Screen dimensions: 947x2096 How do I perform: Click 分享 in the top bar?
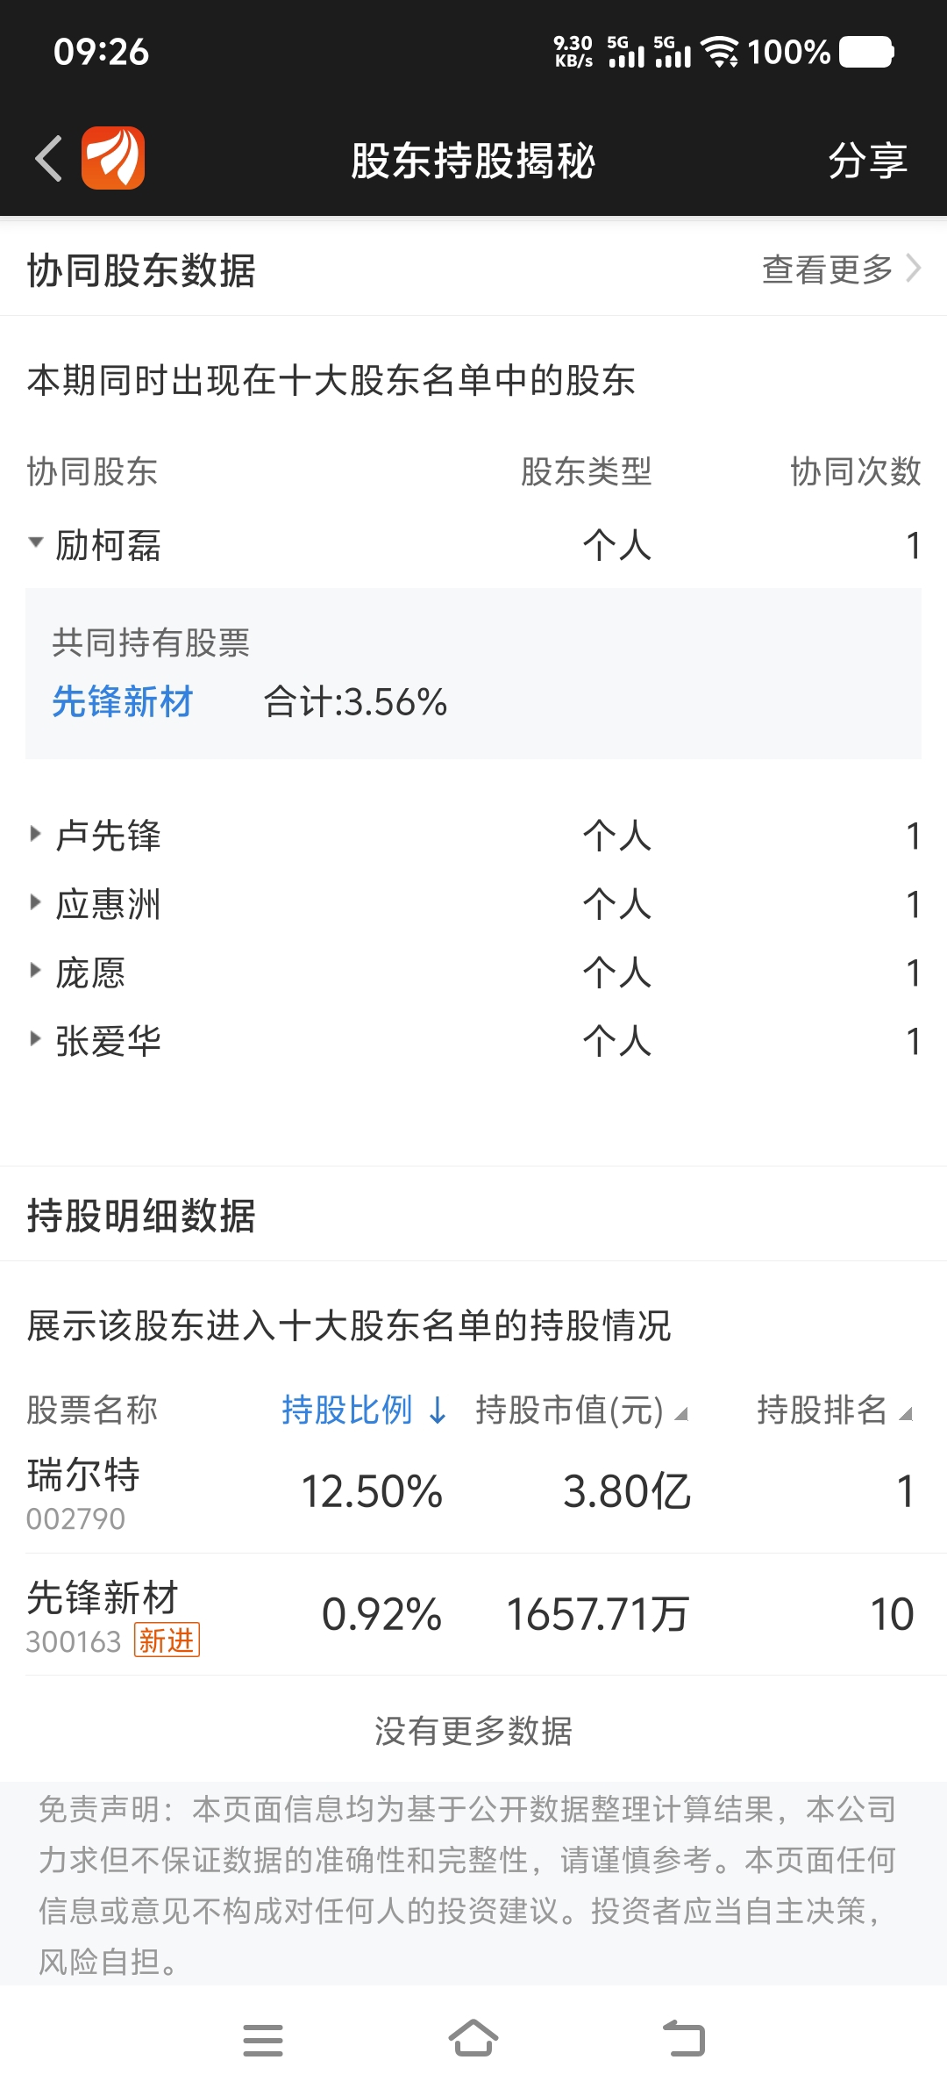pyautogui.click(x=867, y=160)
